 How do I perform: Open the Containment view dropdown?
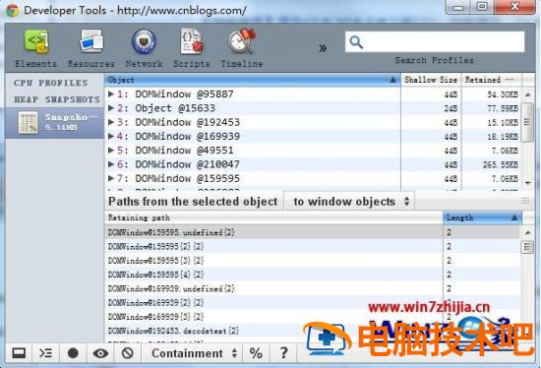[x=194, y=353]
